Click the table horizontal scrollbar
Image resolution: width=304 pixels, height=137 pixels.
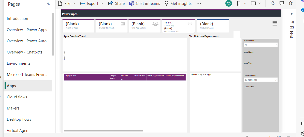(103, 131)
